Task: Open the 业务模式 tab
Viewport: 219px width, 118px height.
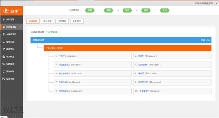Action: (77, 21)
